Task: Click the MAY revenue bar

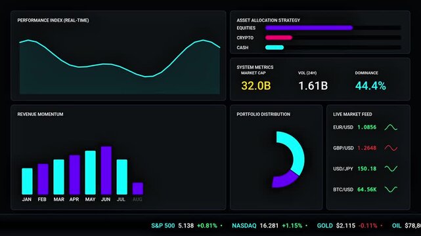Action: pos(90,172)
